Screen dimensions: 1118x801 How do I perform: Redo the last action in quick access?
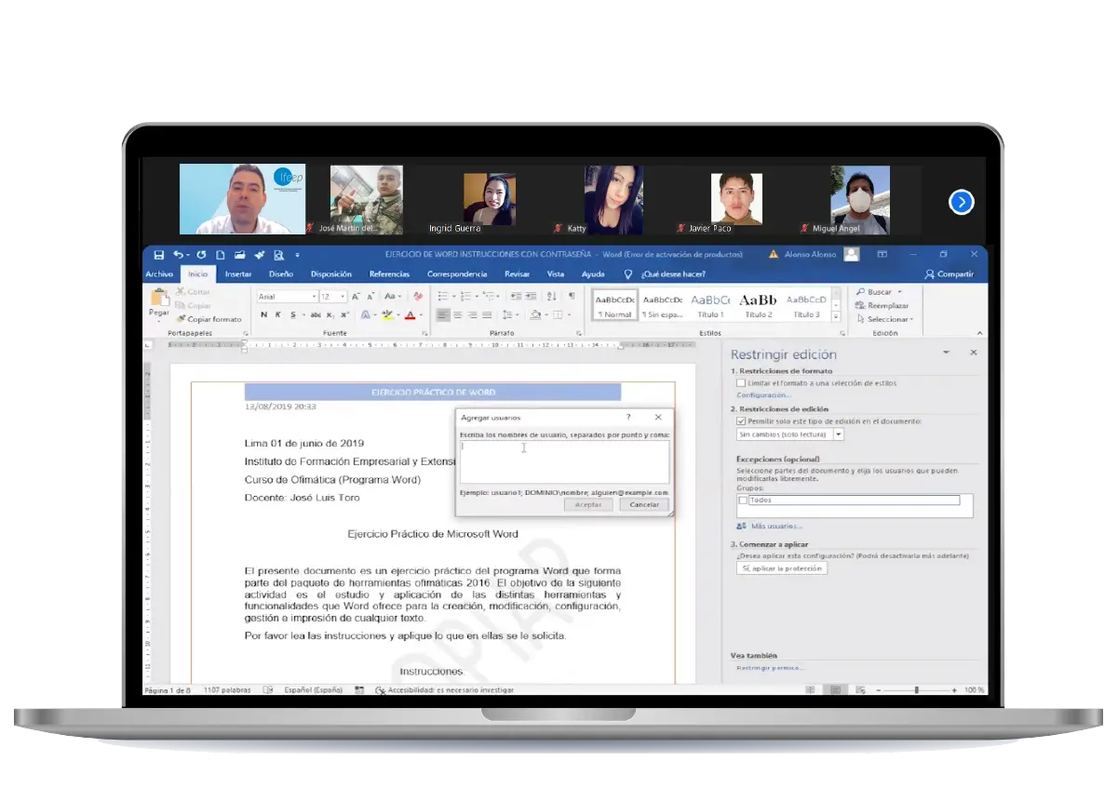tap(201, 255)
